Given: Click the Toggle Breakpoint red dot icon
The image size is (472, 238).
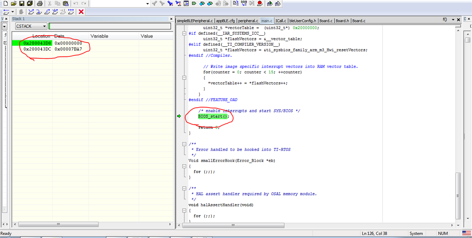Looking at the screenshot, I should click(x=259, y=3).
